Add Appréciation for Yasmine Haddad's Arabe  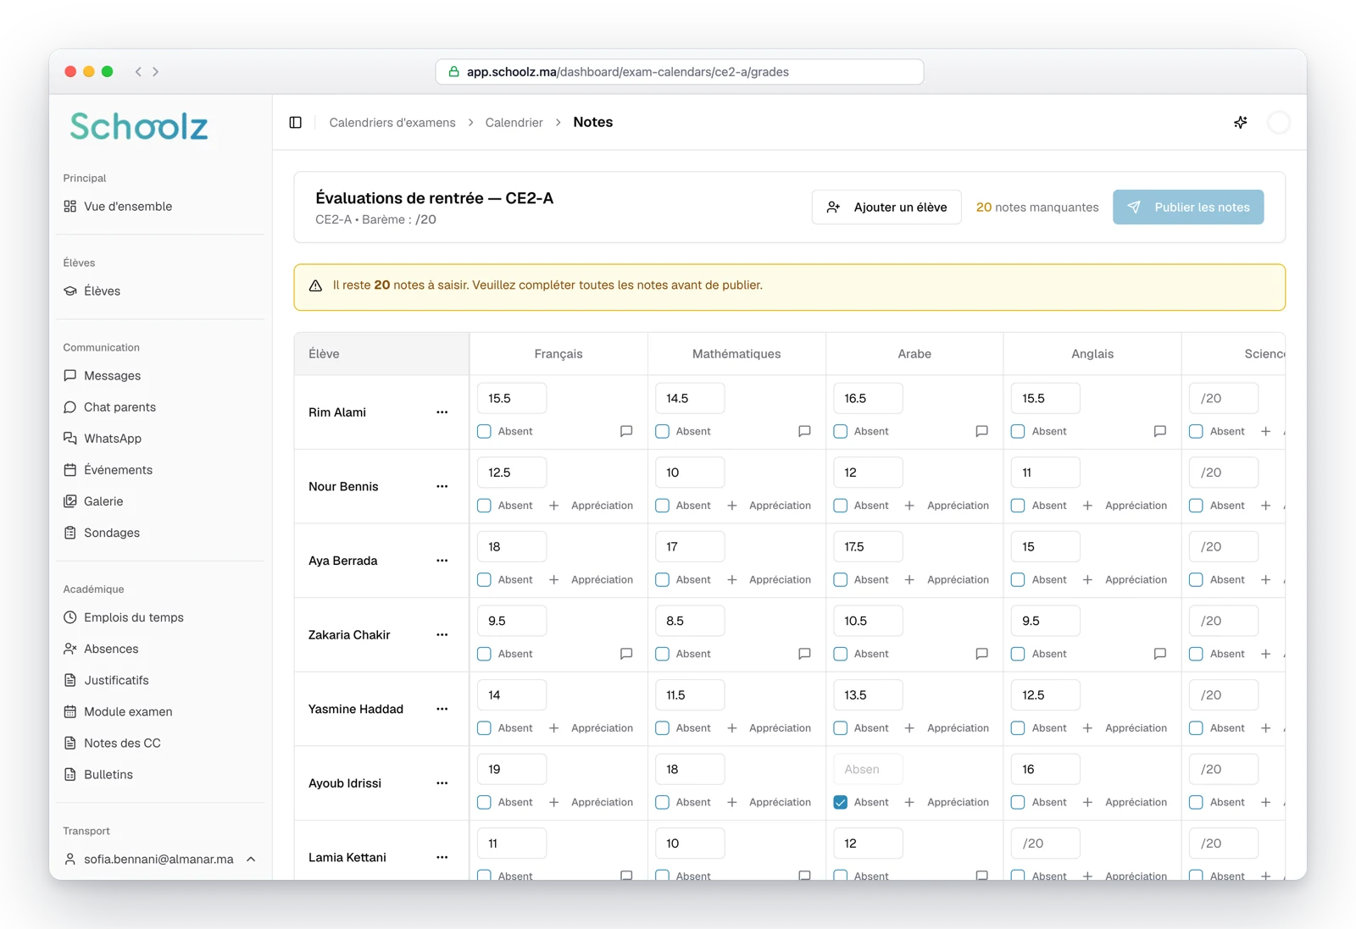click(x=948, y=728)
